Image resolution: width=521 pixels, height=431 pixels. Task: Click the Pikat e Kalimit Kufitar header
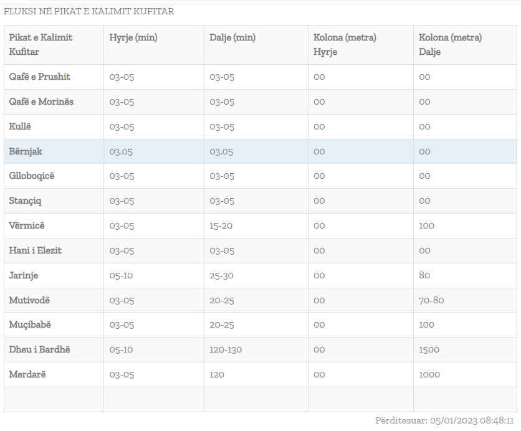41,44
